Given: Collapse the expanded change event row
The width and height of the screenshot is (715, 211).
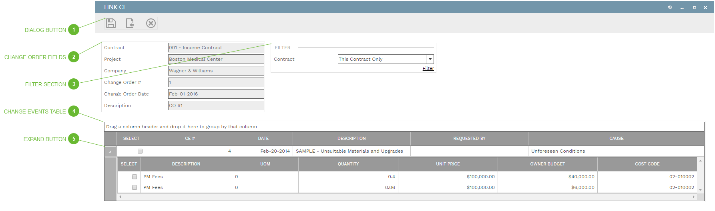Looking at the screenshot, I should [110, 151].
